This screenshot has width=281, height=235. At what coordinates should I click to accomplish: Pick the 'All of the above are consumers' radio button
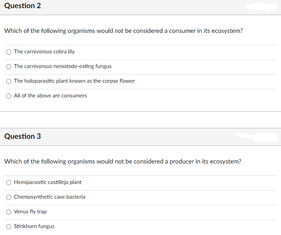pyautogui.click(x=9, y=96)
